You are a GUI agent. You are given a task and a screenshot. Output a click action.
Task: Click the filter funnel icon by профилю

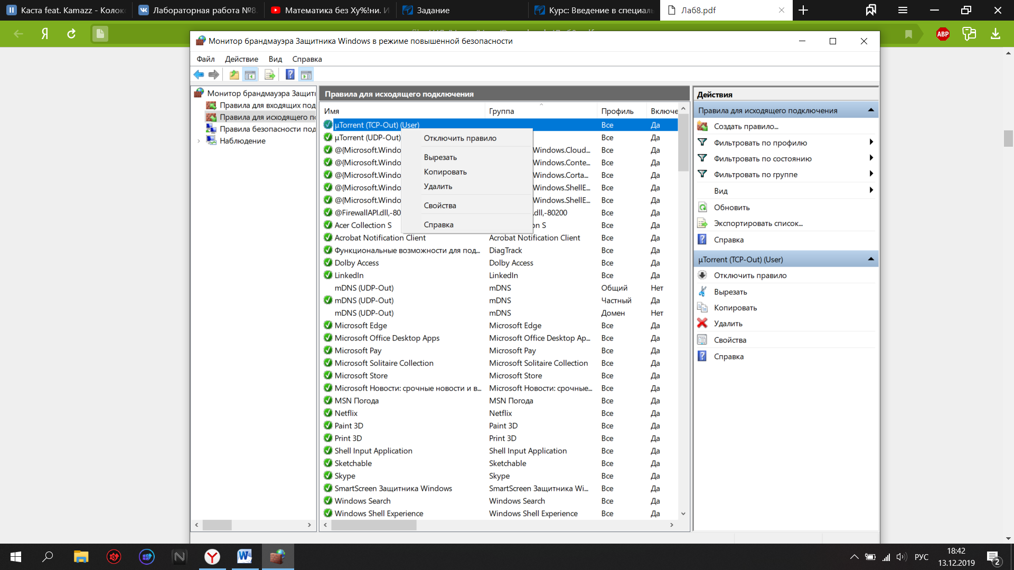pyautogui.click(x=702, y=142)
